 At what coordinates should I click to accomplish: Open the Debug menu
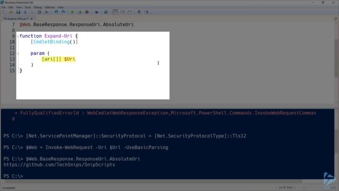coord(38,7)
